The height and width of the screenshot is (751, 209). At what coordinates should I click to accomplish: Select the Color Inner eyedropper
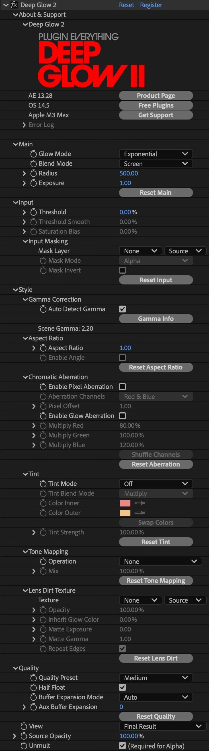[x=140, y=503]
